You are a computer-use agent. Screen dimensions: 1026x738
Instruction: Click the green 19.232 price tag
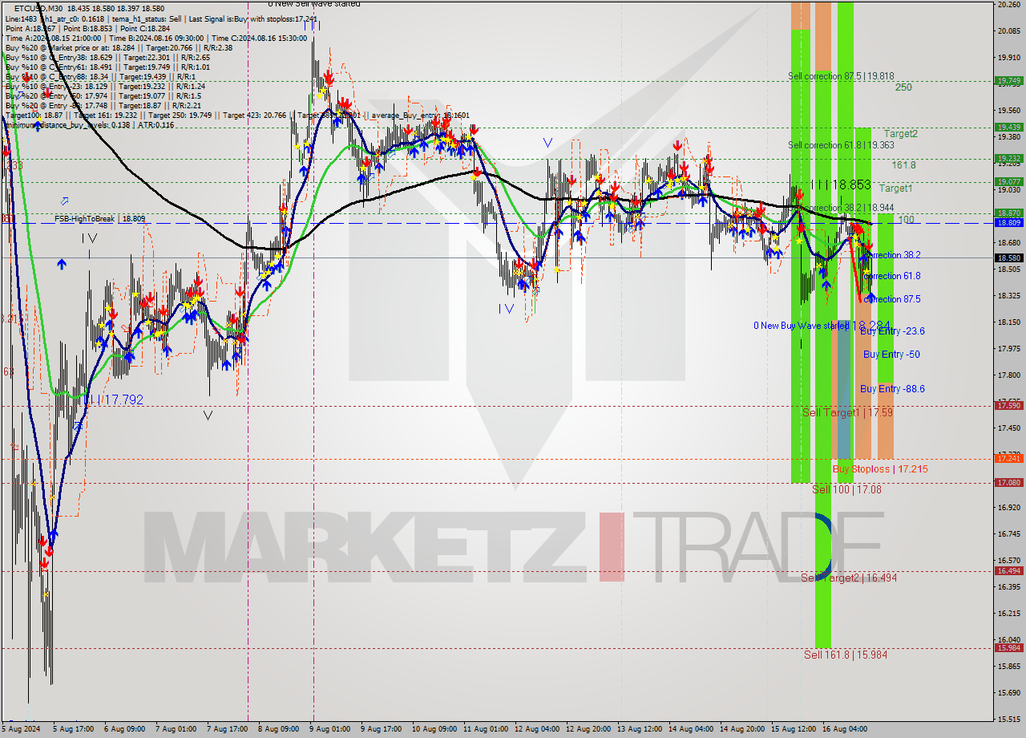coord(1008,159)
